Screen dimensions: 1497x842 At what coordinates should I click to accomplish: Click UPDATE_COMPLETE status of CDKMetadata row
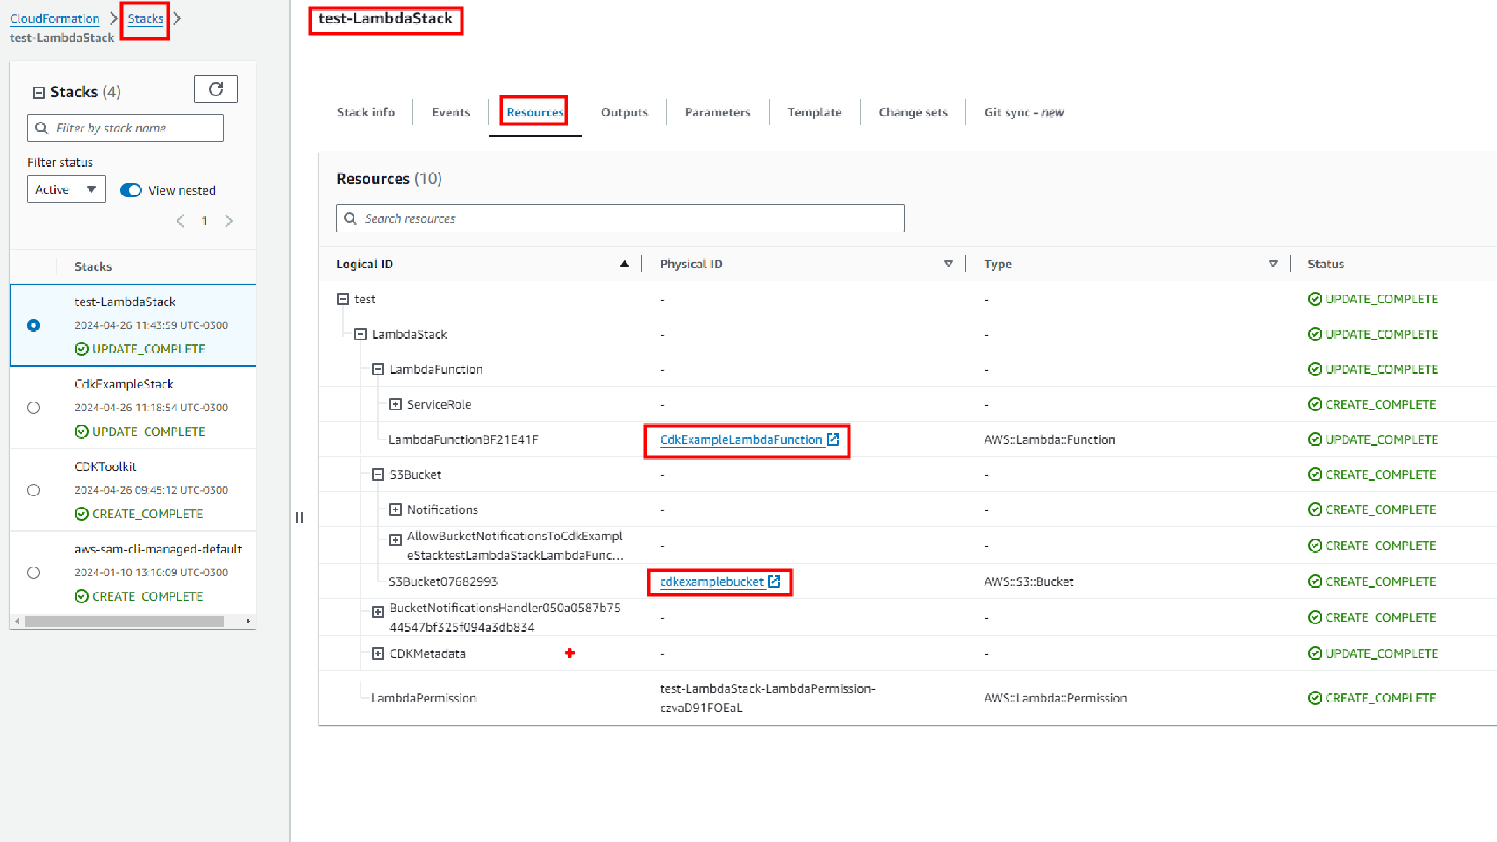click(x=1373, y=653)
